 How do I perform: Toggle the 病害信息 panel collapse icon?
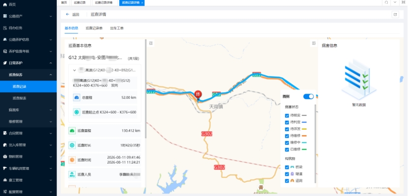point(314,43)
